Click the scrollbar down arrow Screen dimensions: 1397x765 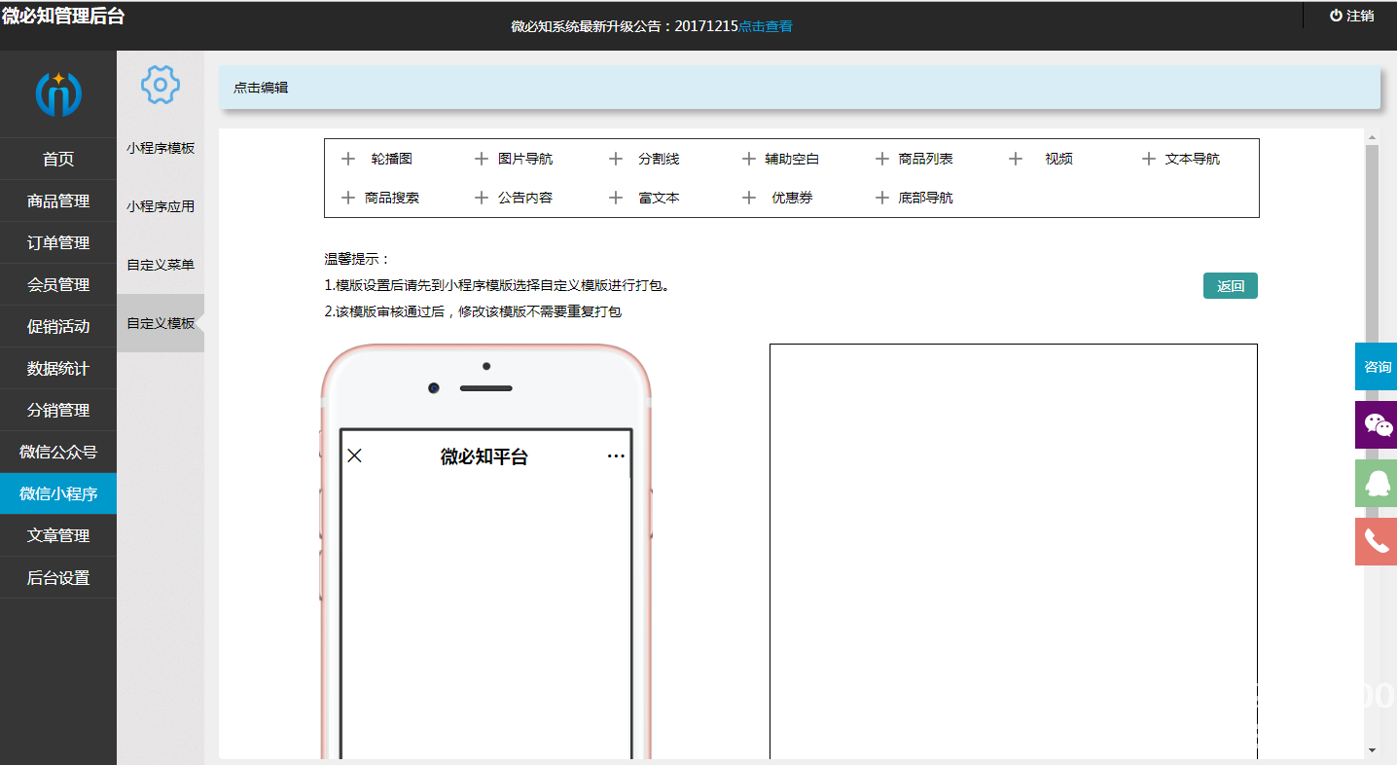click(1372, 750)
